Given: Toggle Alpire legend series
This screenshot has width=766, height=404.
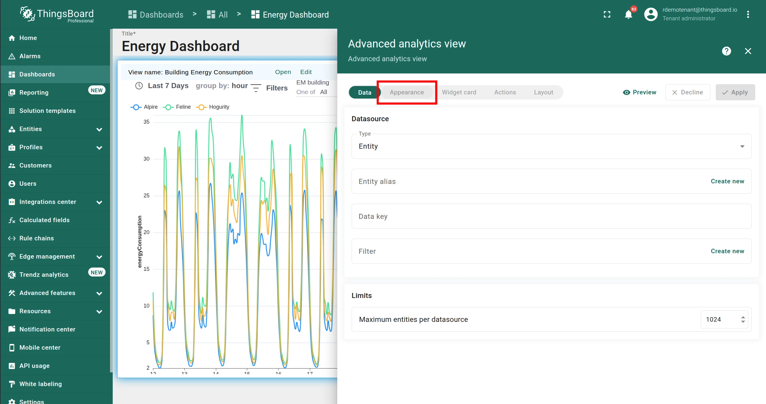Looking at the screenshot, I should pos(144,107).
